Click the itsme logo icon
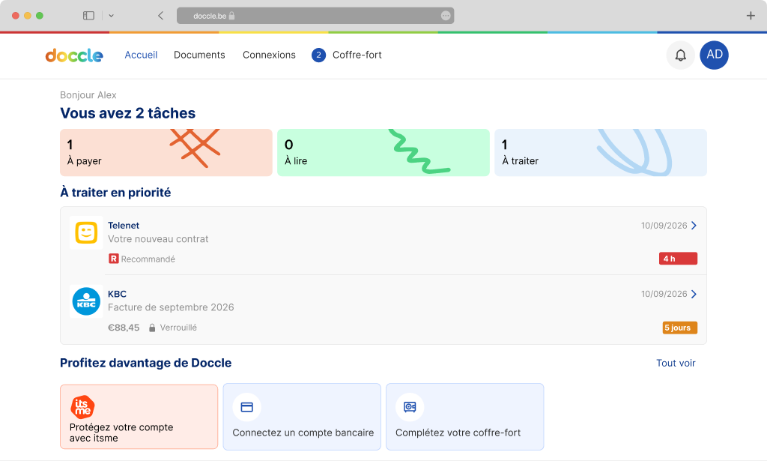 point(82,407)
